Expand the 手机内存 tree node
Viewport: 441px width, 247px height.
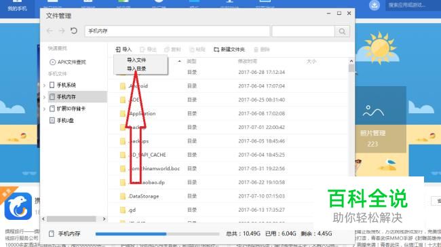pyautogui.click(x=44, y=97)
